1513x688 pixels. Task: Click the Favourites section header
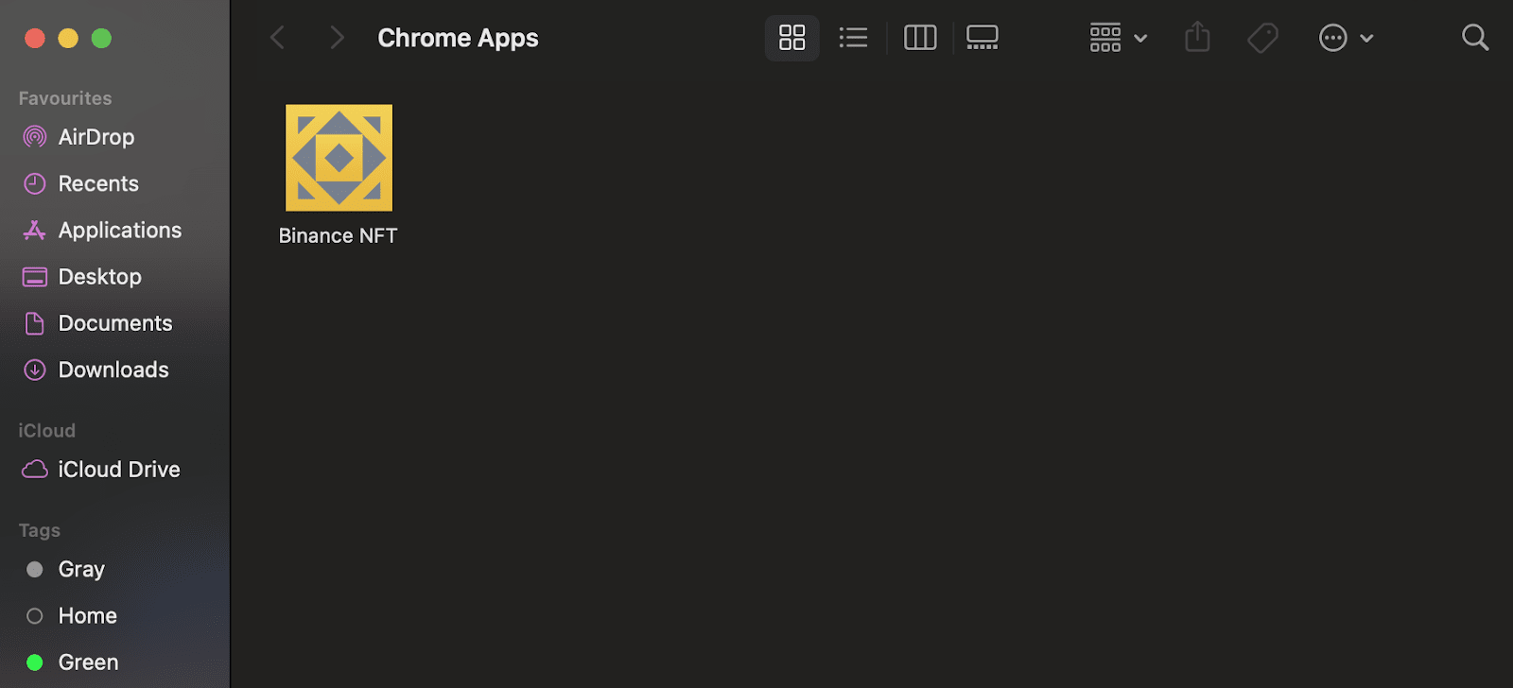pos(65,98)
